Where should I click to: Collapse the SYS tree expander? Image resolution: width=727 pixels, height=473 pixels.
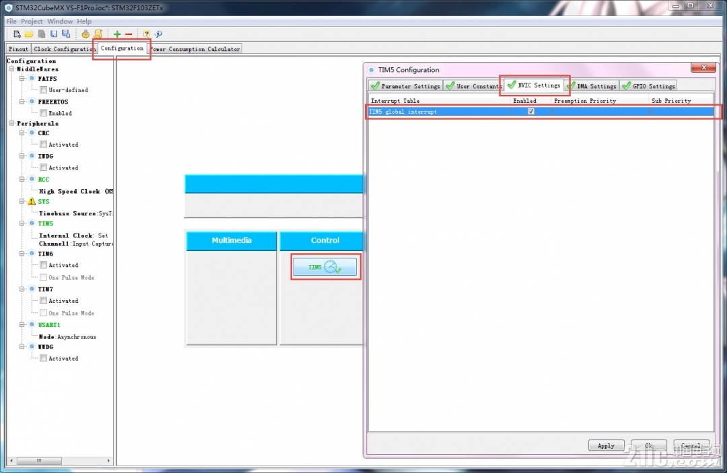22,201
